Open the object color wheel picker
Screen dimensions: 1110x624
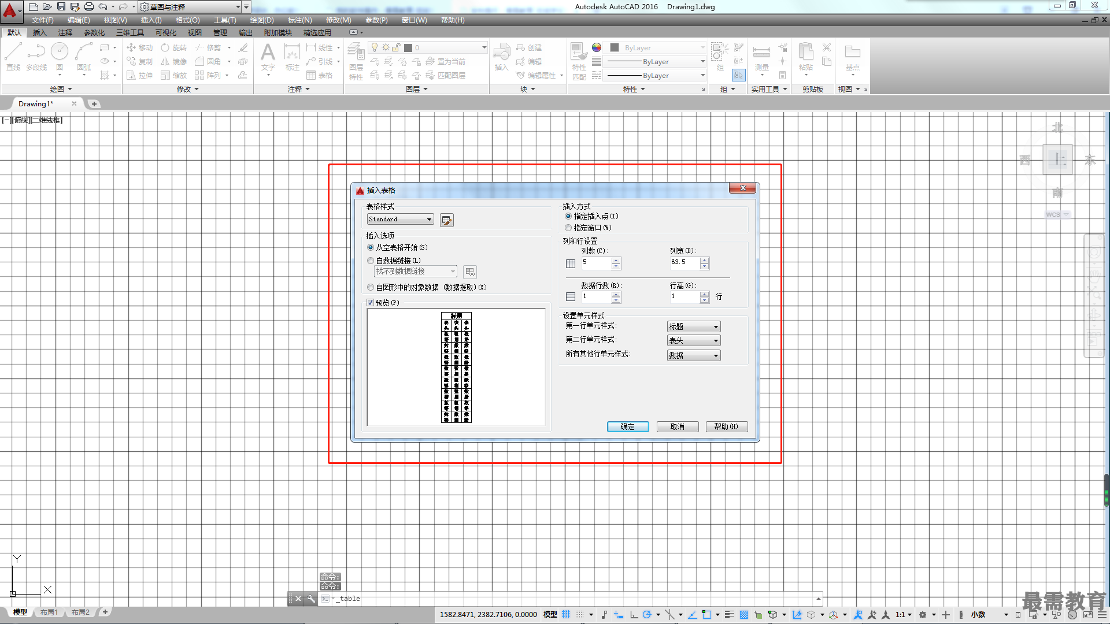[x=597, y=47]
